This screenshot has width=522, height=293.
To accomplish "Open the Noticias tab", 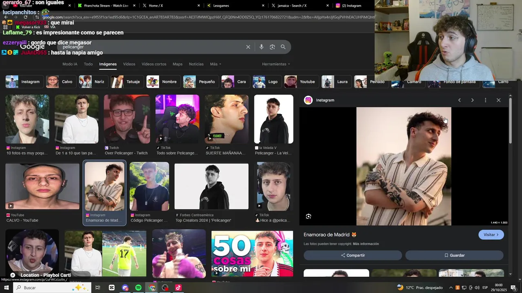I will [x=196, y=64].
